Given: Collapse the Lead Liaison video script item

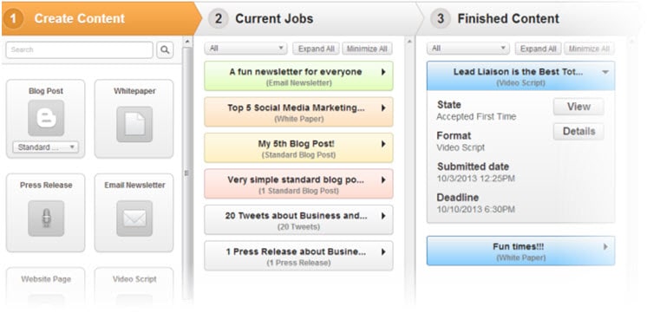Looking at the screenshot, I should tap(605, 72).
